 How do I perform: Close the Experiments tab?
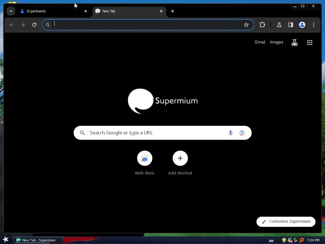point(86,11)
